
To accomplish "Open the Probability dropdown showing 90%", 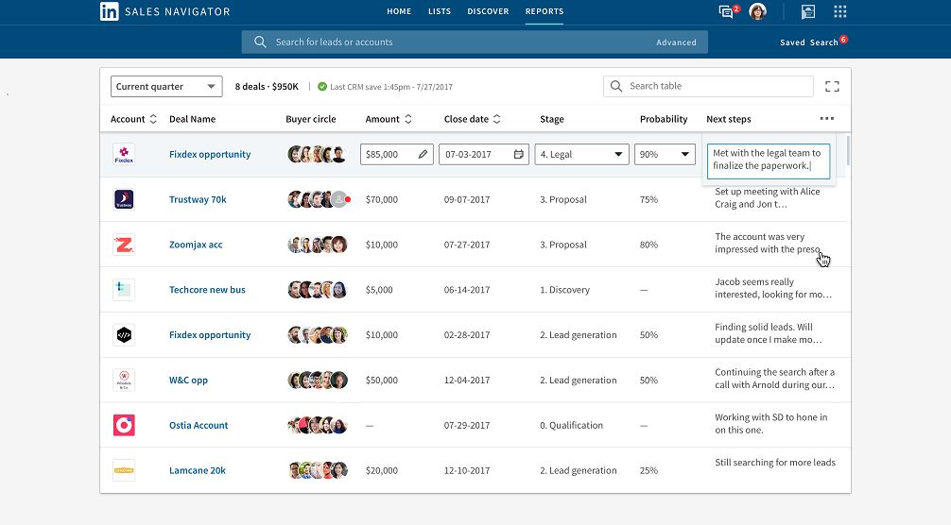I will click(x=665, y=155).
